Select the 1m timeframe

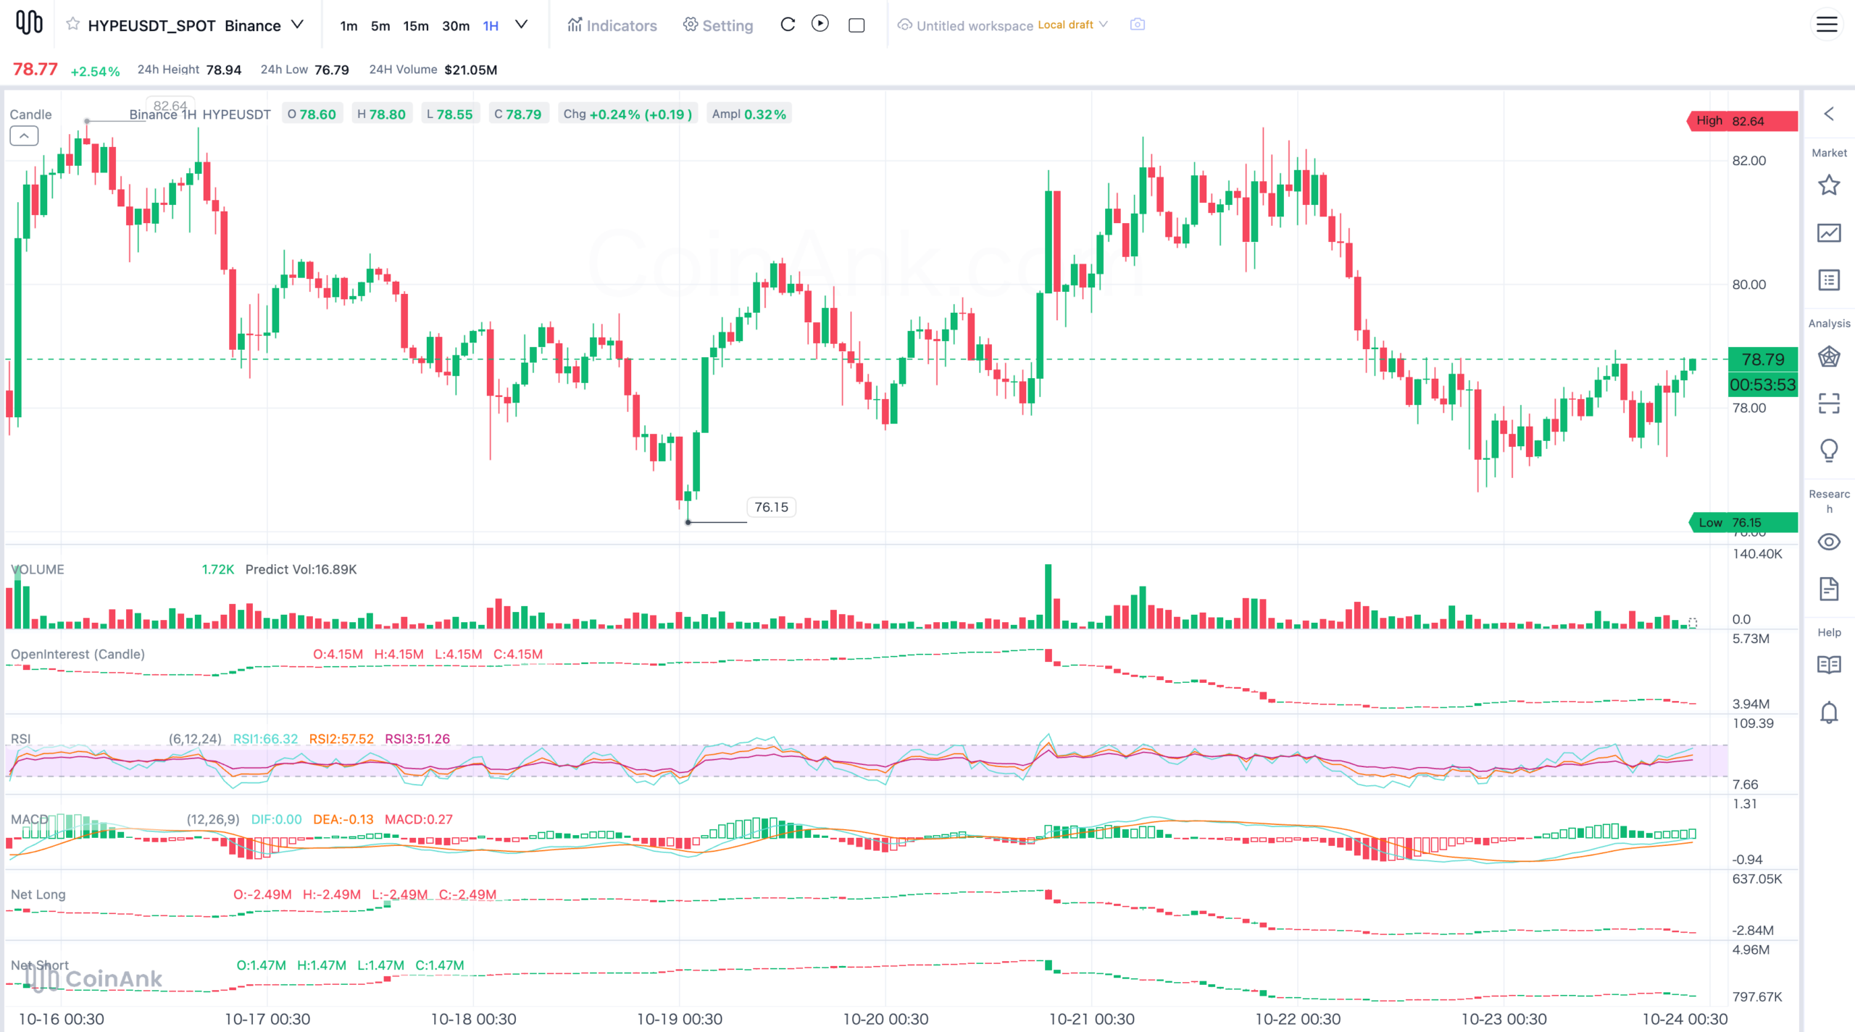point(349,26)
